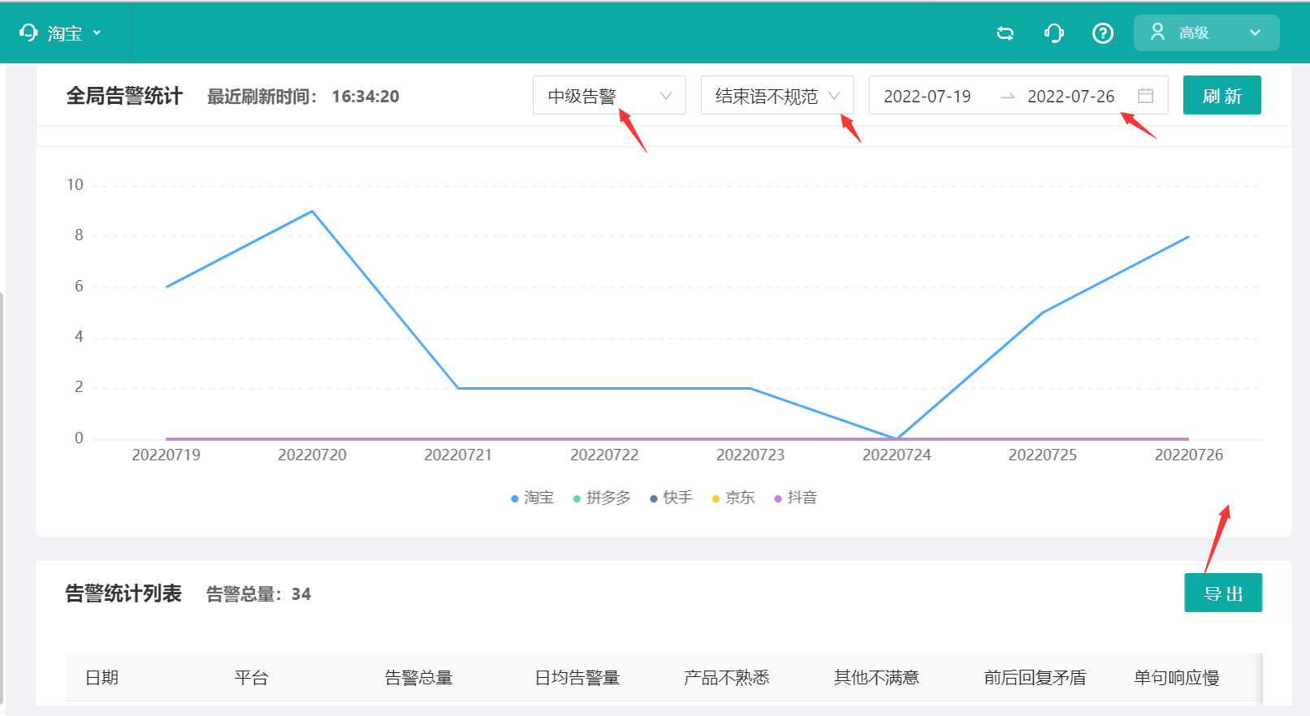Click the 20220726 data point on the line
The image size is (1310, 716).
[1188, 237]
